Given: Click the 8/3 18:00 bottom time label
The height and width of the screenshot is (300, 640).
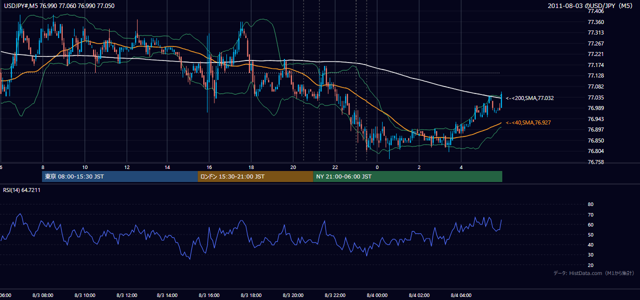Looking at the screenshot, I should [x=251, y=295].
